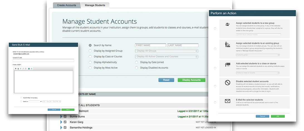Toggle bold in e-mail body editor
The height and width of the screenshot is (131, 304).
click(x=16, y=69)
